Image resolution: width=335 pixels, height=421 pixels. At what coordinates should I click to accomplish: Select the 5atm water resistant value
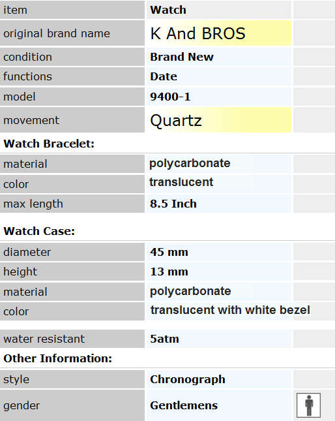pos(164,339)
